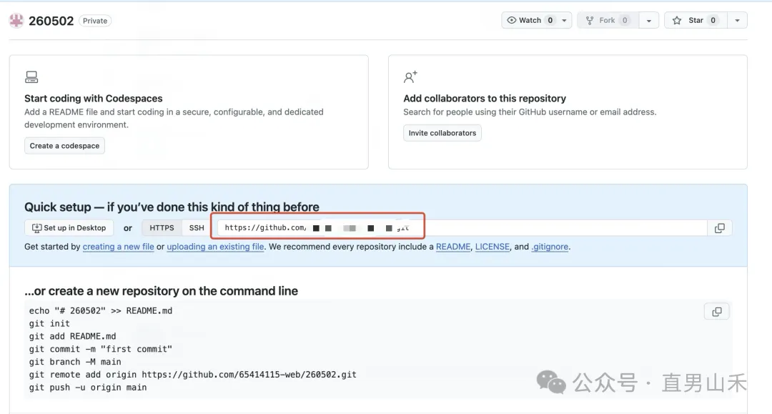Star this repository
Viewport: 772px width, 414px height.
[x=696, y=20]
